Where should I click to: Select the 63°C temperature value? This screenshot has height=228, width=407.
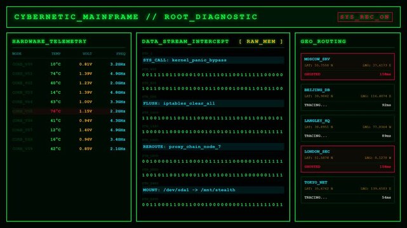coord(55,102)
